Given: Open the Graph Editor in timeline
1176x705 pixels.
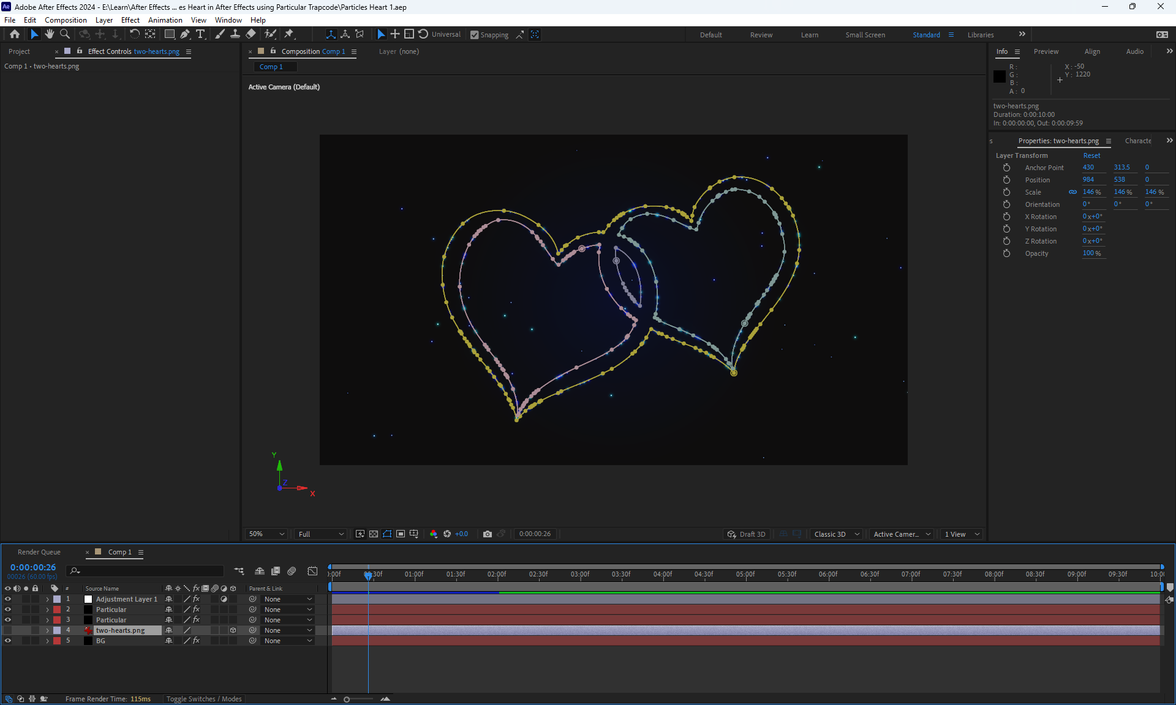Looking at the screenshot, I should (x=312, y=571).
